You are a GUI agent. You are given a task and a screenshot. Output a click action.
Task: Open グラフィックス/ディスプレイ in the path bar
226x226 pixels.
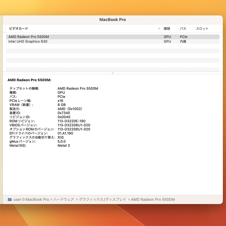pyautogui.click(x=102, y=200)
